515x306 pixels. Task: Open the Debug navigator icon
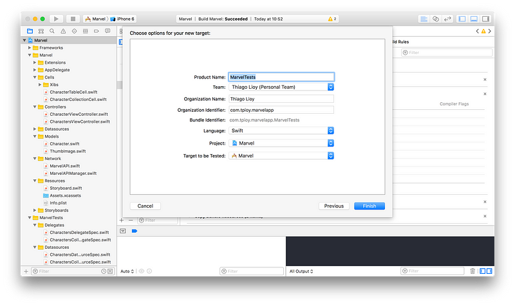point(86,31)
